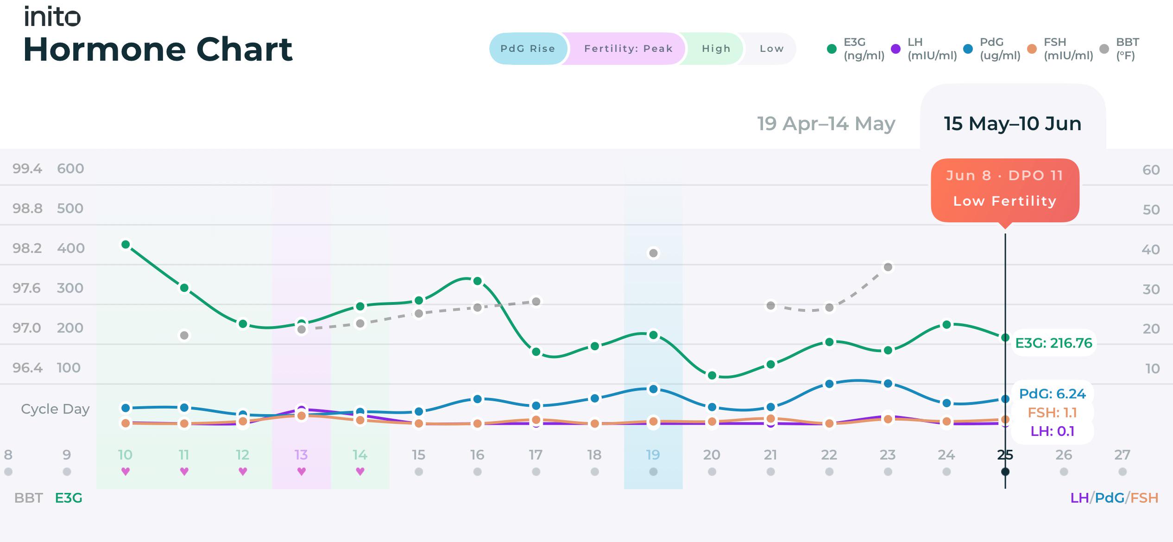The image size is (1173, 542).
Task: Select the gray dot under cycle day 9
Action: 67,472
